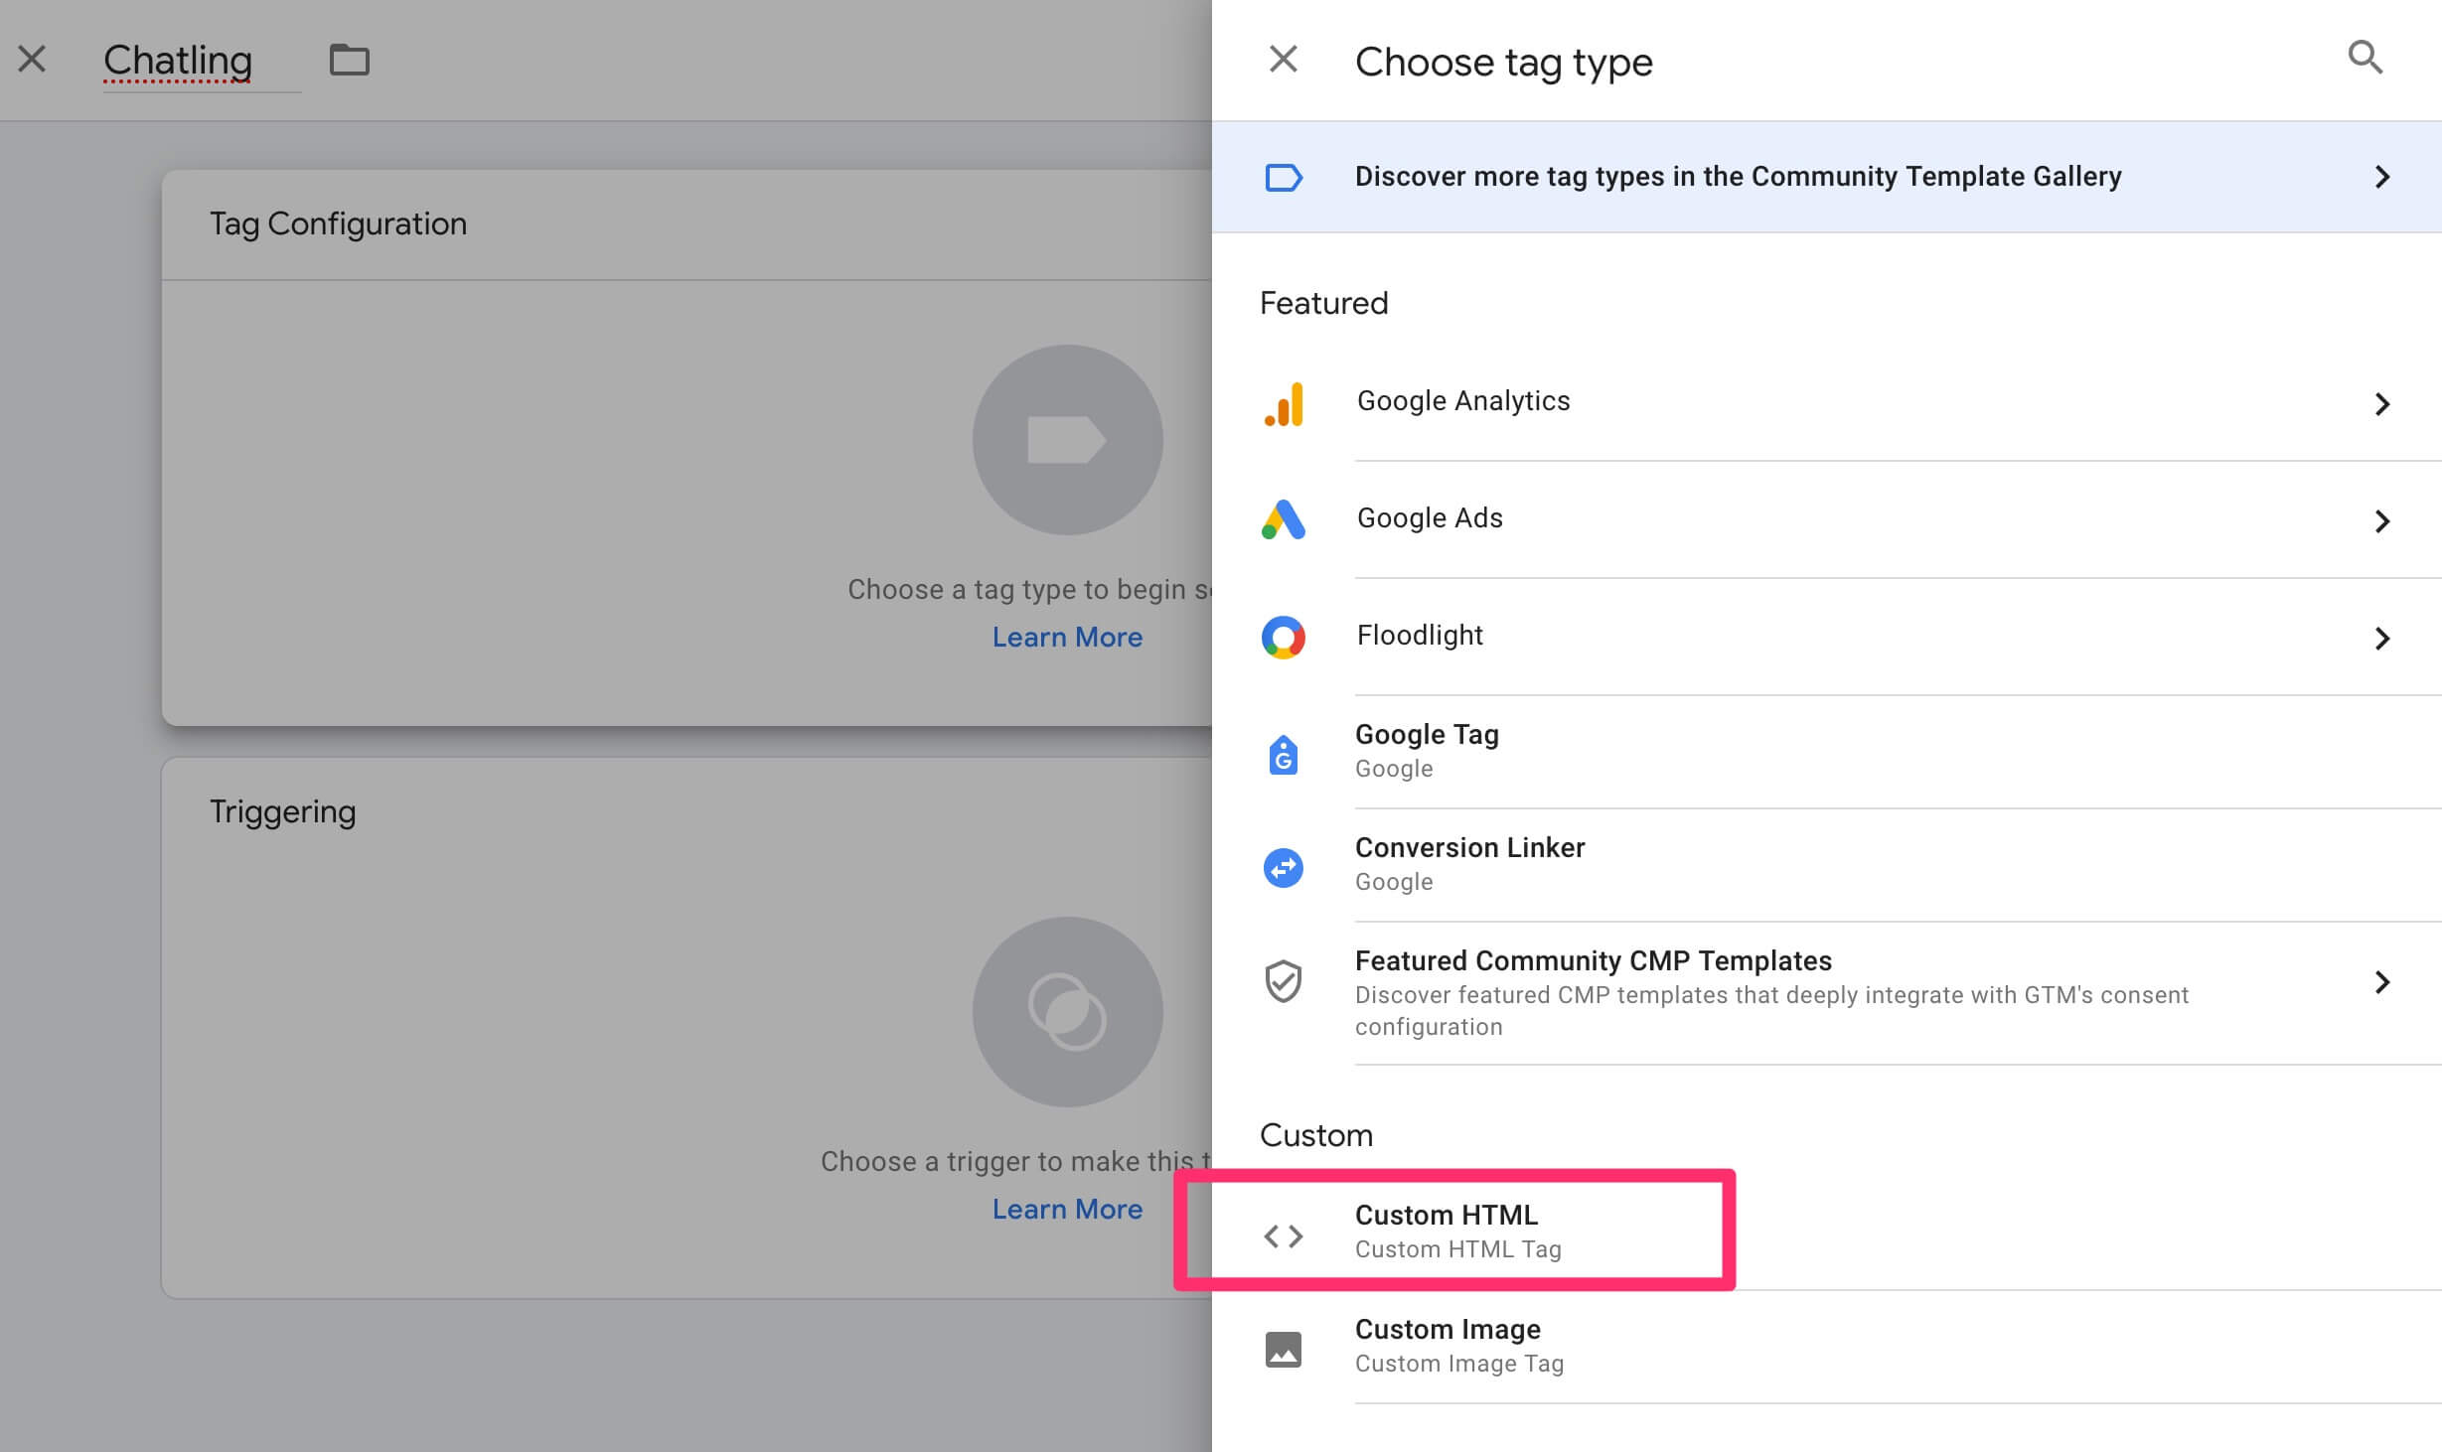Image resolution: width=2442 pixels, height=1452 pixels.
Task: Click the Tag Configuration heading
Action: pos(338,224)
